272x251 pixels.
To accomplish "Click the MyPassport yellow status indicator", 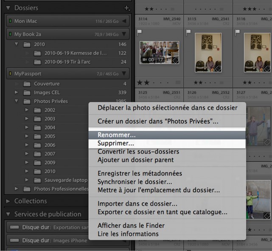I will pos(10,73).
